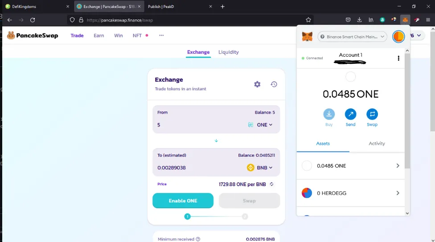Open recent transactions history icon
Viewport: 435px width, 242px height.
tap(274, 84)
